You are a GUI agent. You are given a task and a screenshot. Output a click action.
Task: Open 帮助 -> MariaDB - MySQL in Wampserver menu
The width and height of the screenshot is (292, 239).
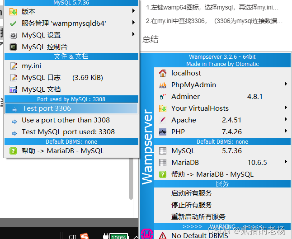pos(222,174)
